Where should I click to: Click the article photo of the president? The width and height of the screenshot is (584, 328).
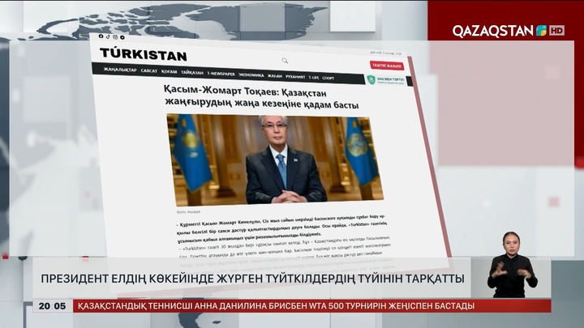coord(275,160)
